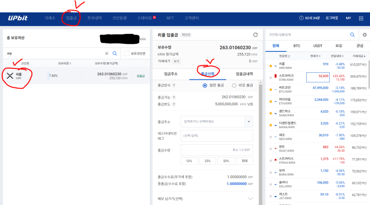Toggle favorite star for 스트라이크 STRK/KRW
This screenshot has width=370, height=205.
[x=271, y=77]
